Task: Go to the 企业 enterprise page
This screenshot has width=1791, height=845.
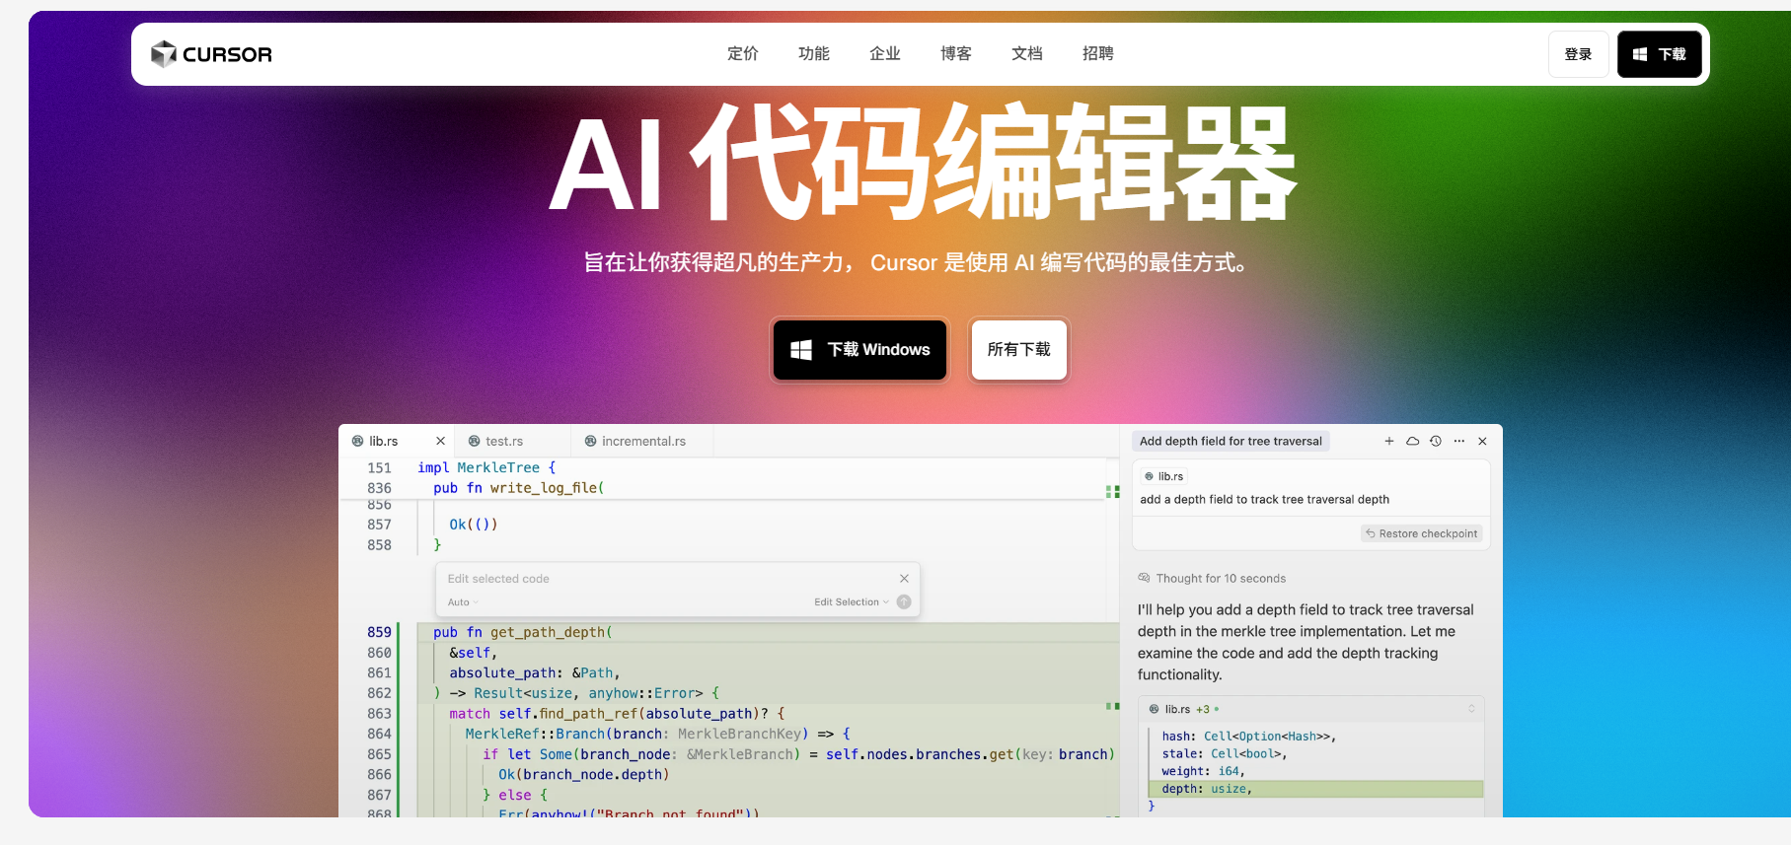Action: pos(885,53)
